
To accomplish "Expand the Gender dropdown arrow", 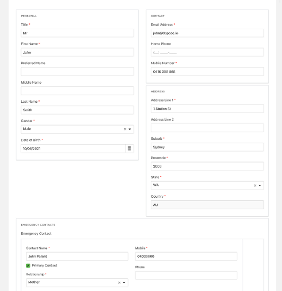I will tap(130, 129).
